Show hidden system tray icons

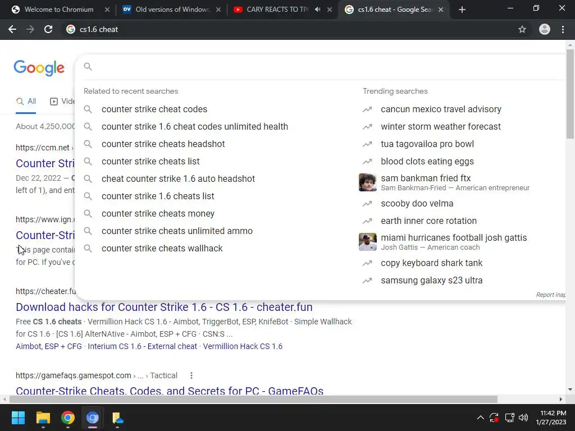coord(481,418)
